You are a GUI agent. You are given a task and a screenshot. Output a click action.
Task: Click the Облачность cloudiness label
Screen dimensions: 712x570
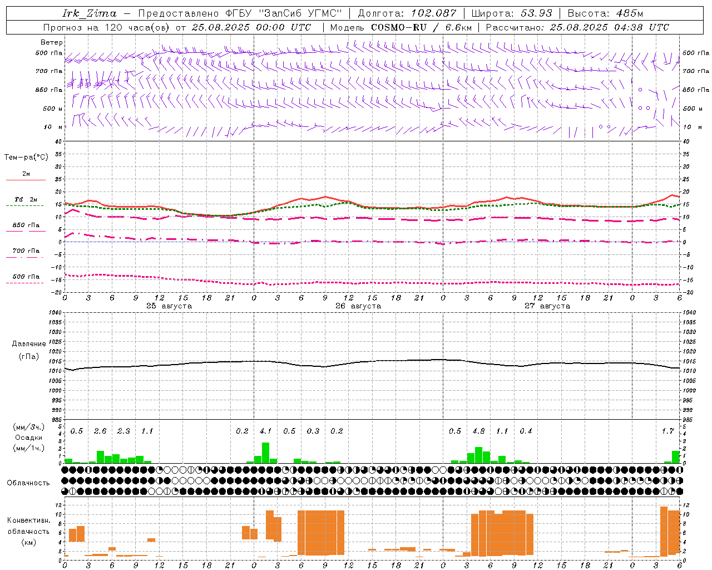coord(28,483)
